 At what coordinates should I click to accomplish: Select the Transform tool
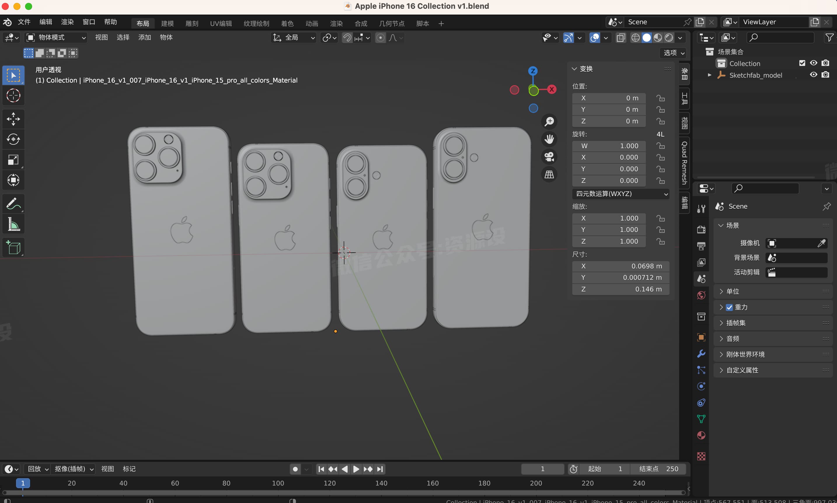(13, 180)
